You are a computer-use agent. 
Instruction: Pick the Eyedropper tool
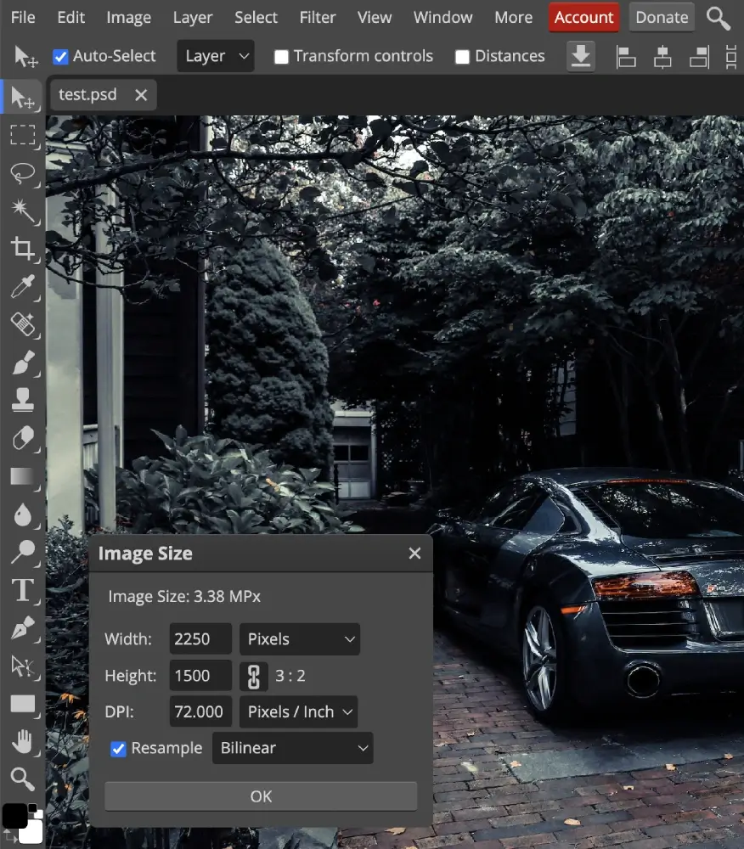(x=23, y=286)
